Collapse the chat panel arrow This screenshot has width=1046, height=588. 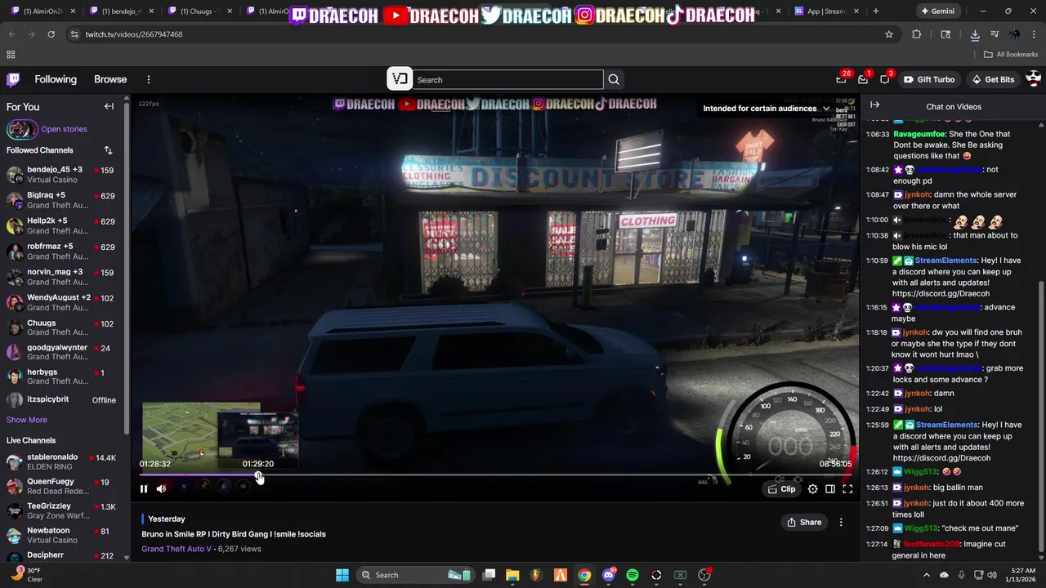874,105
